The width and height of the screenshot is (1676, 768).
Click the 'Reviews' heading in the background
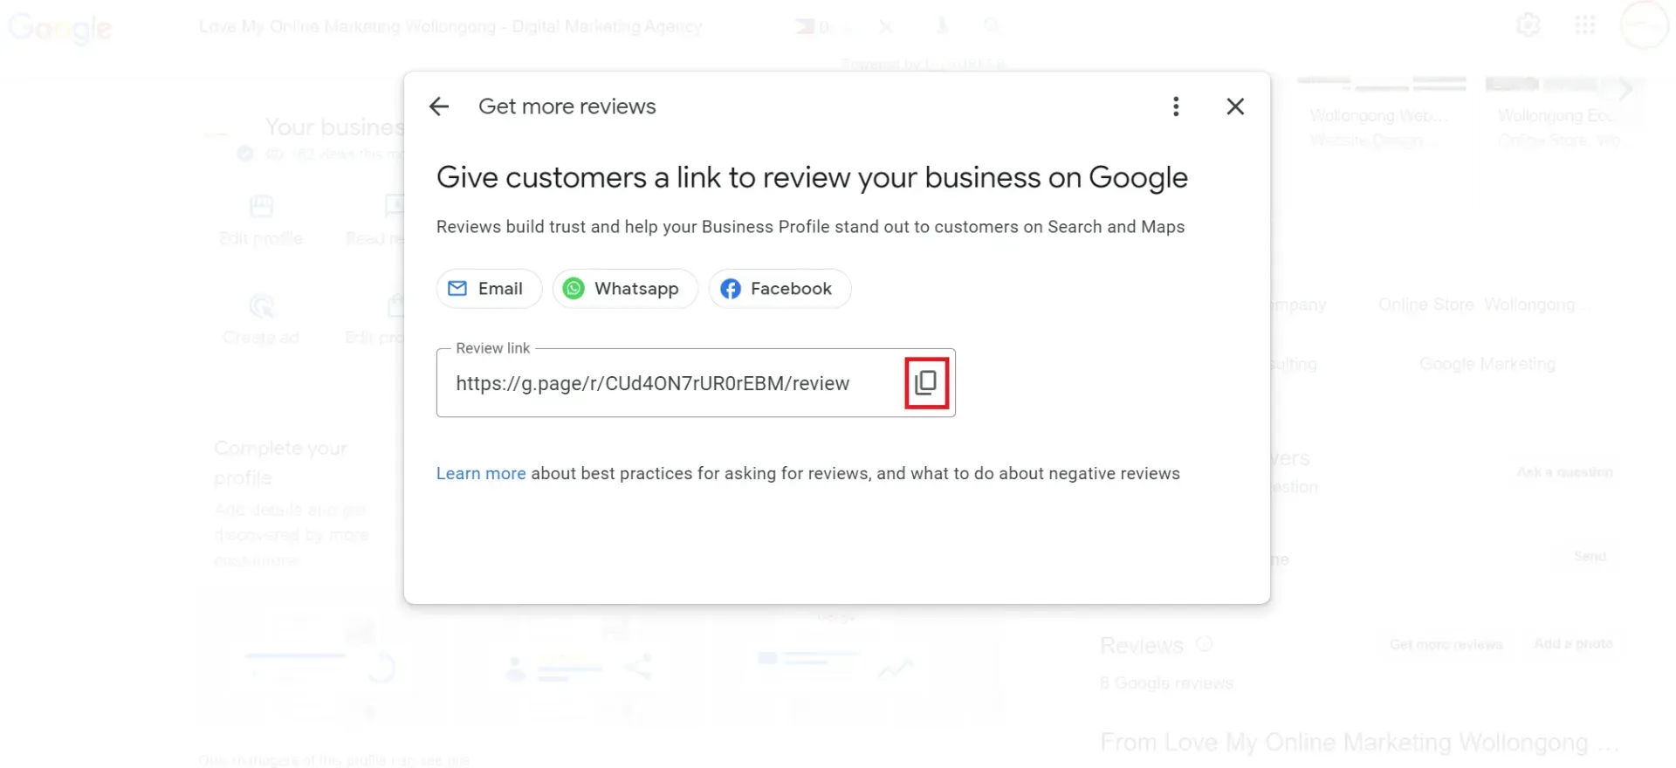pos(1142,646)
